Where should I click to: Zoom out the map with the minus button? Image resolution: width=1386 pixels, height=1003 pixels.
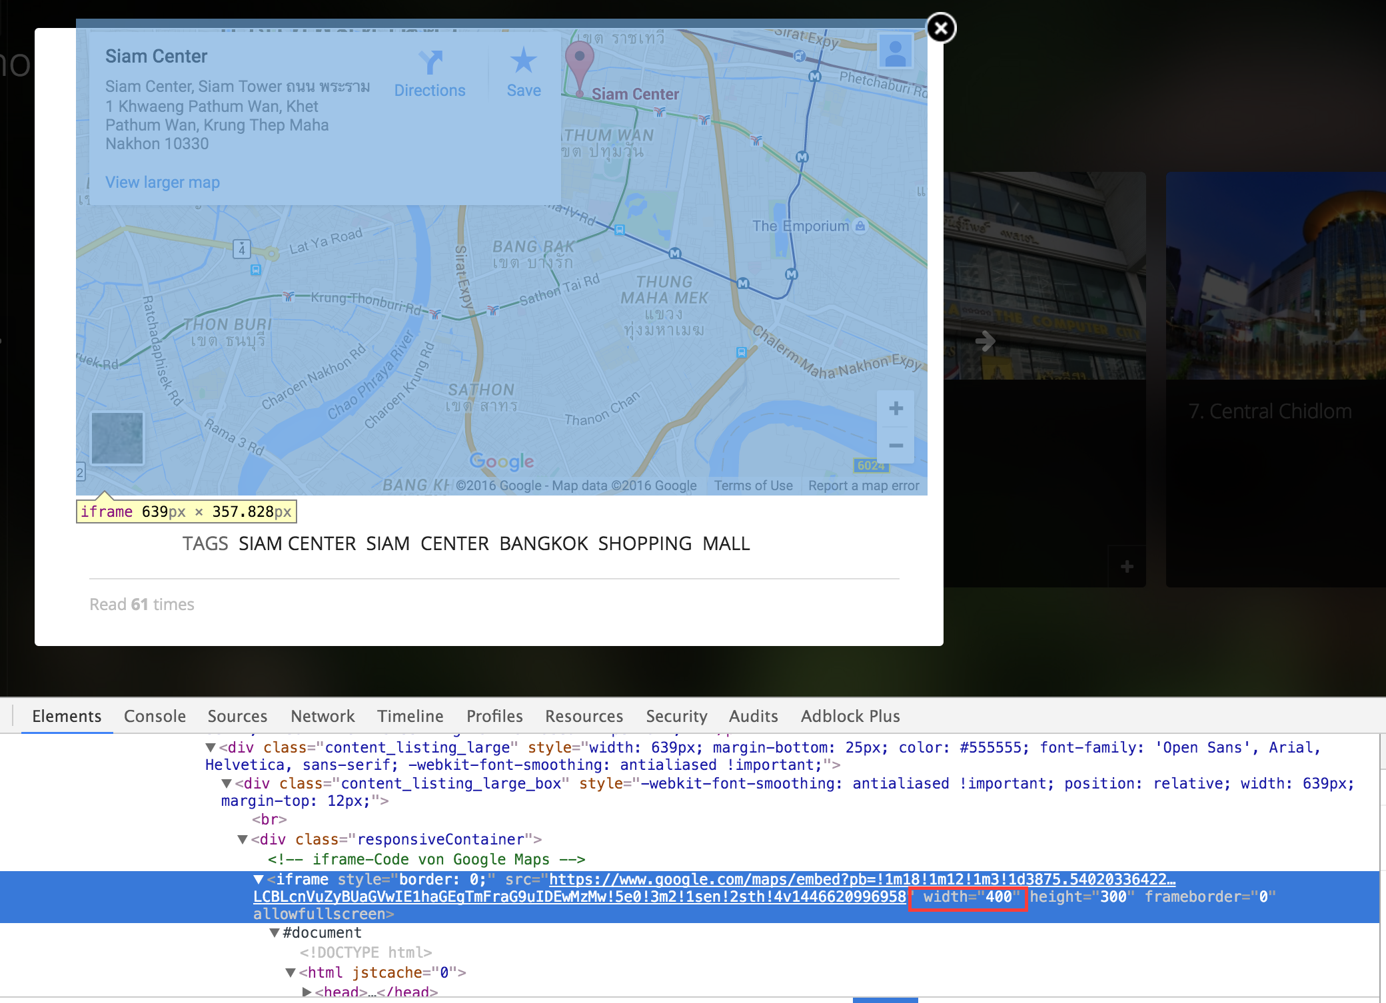tap(896, 445)
